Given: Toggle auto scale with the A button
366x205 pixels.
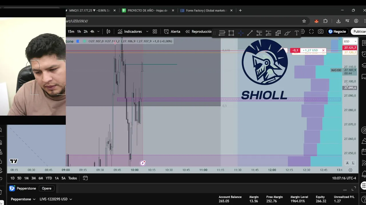Looking at the screenshot, I should [x=347, y=163].
